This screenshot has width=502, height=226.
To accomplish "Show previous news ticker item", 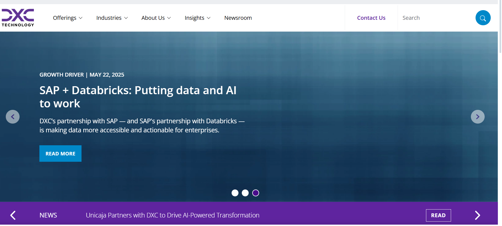I will 13,215.
